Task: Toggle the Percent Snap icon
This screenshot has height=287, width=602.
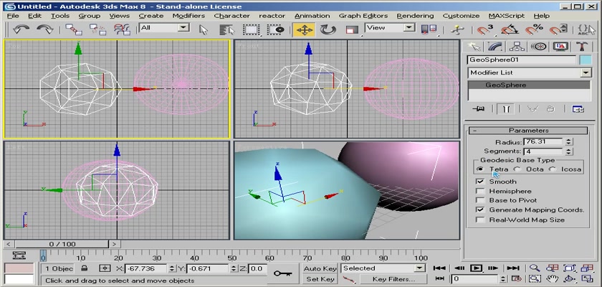Action: (x=534, y=29)
